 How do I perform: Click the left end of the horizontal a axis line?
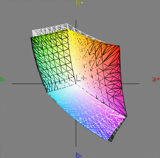point(13,84)
